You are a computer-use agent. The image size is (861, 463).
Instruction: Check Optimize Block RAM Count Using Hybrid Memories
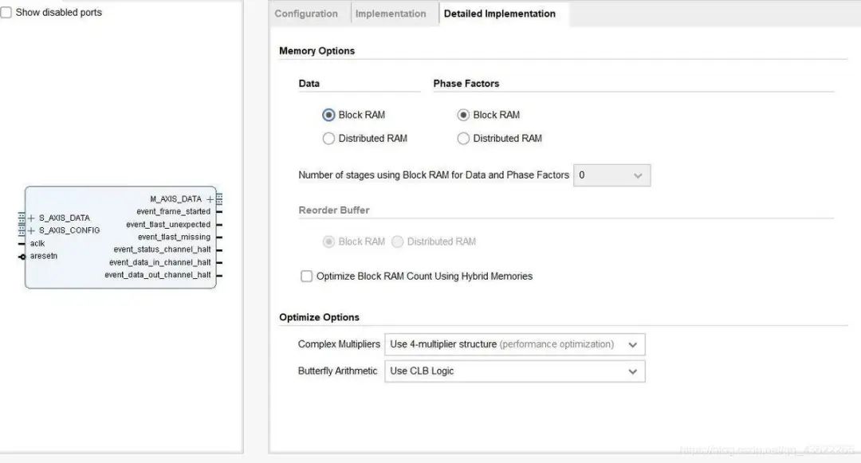[x=306, y=277]
